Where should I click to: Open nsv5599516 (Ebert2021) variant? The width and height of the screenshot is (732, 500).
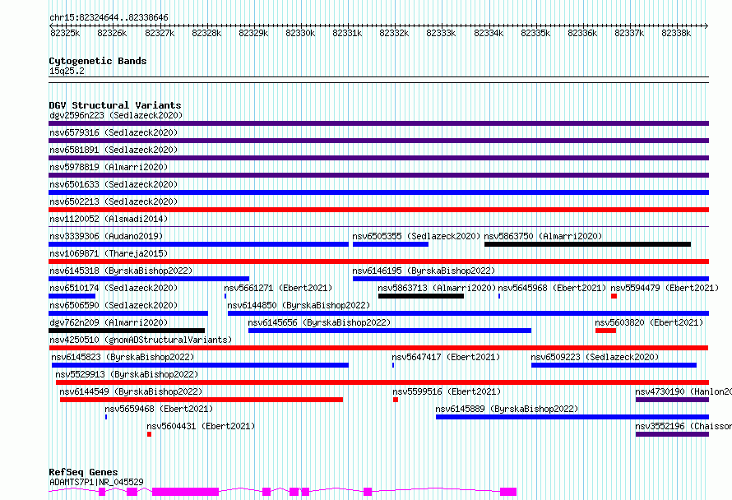[x=447, y=391]
